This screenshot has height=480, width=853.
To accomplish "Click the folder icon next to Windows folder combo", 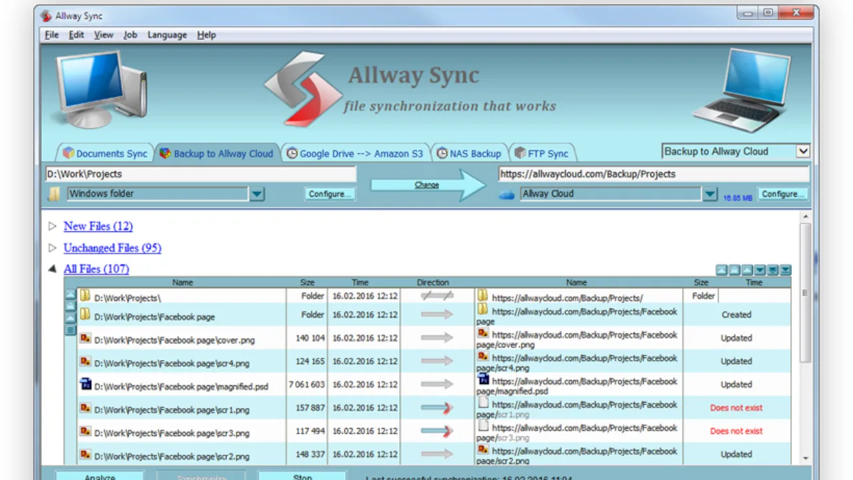I will [x=55, y=194].
